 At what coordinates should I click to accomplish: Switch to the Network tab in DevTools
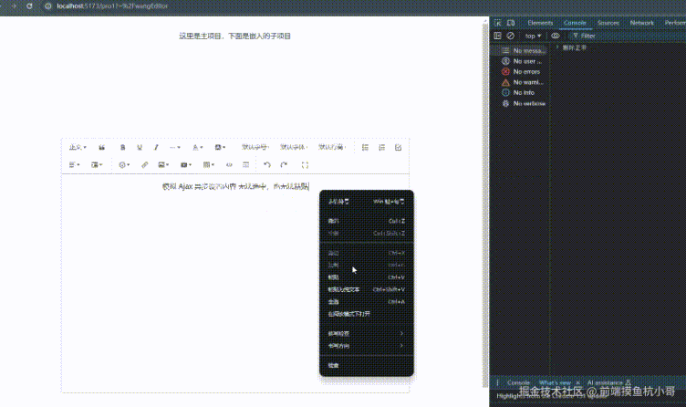pos(642,23)
